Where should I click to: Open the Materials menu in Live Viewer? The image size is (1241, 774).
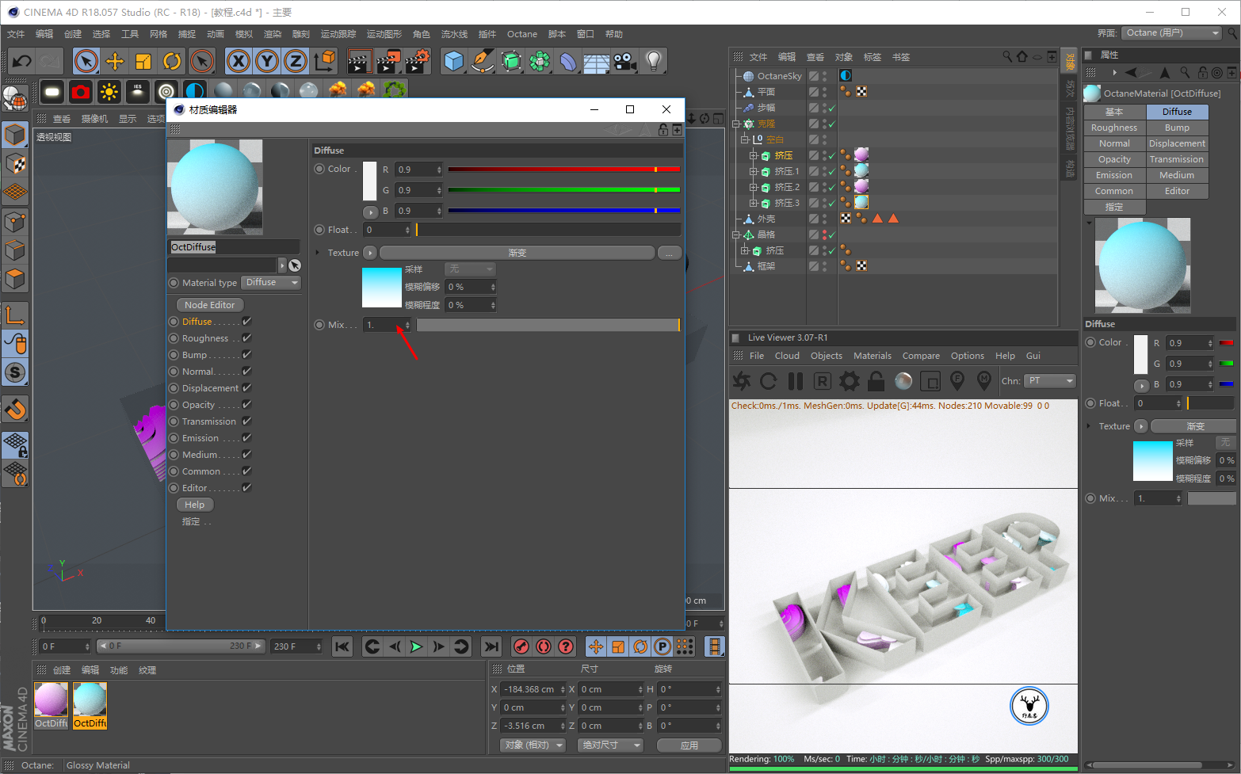pos(873,356)
